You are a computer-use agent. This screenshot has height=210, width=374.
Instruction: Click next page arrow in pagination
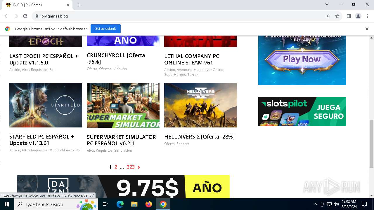139,167
